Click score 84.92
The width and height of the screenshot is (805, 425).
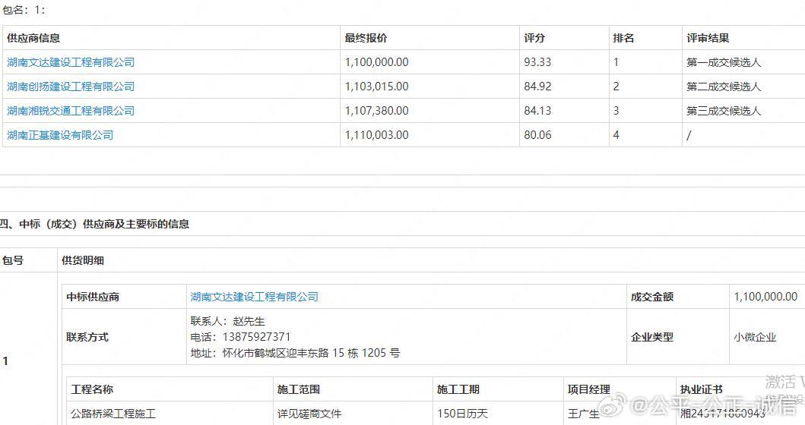coord(537,86)
